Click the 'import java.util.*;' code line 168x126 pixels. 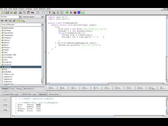coord(59,19)
